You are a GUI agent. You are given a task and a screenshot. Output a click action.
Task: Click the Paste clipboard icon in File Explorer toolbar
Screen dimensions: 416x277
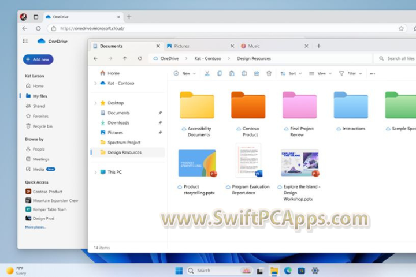tap(232, 74)
